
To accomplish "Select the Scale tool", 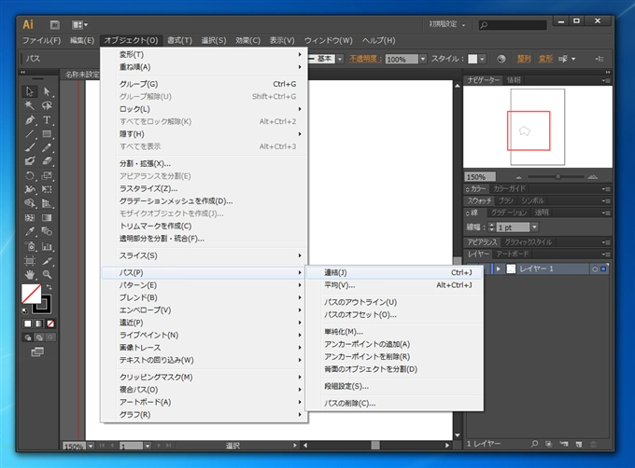I will pyautogui.click(x=47, y=176).
